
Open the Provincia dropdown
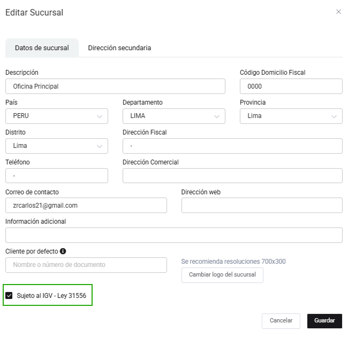point(291,116)
